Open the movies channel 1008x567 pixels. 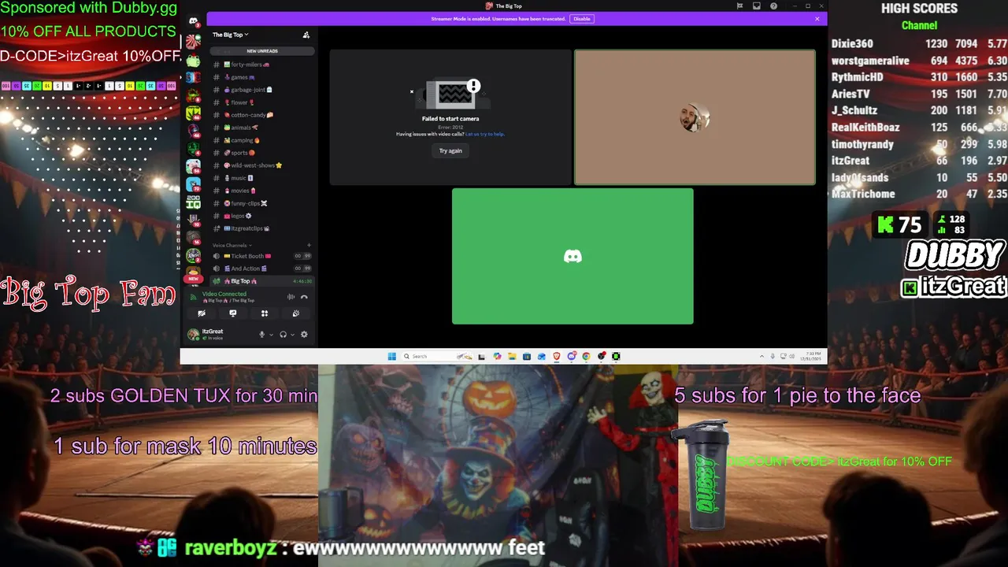click(x=262, y=191)
